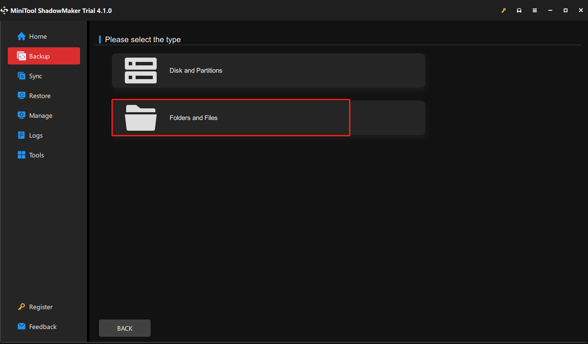Click the Feedback envelope icon
The height and width of the screenshot is (344, 588).
pyautogui.click(x=21, y=326)
